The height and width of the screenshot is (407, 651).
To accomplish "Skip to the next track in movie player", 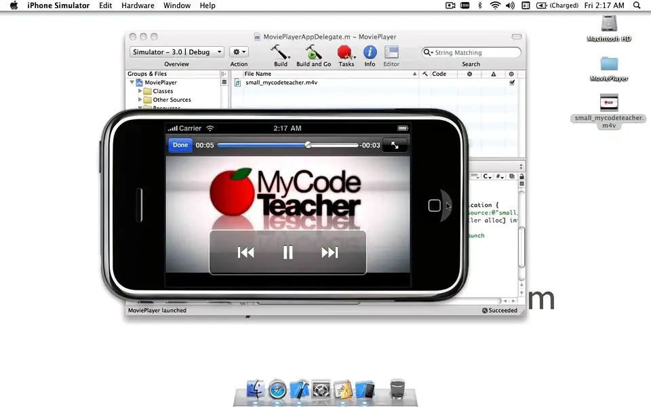I will pos(330,252).
